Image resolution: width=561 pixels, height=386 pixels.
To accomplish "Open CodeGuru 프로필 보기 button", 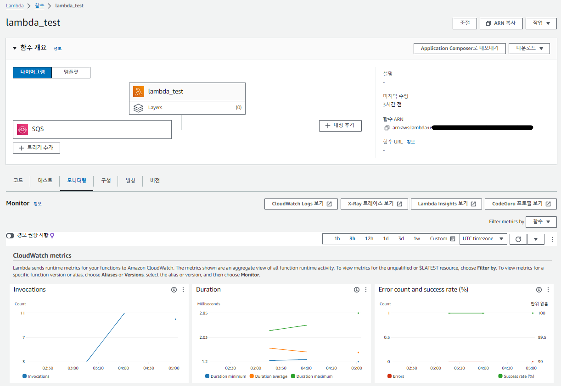I will point(521,204).
